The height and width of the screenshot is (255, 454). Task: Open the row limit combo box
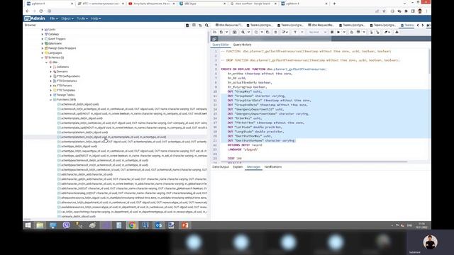(x=317, y=32)
